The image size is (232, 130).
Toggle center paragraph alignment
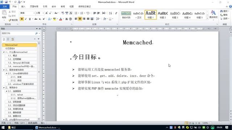[80, 19]
